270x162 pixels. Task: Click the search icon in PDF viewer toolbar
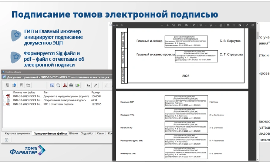122,25
